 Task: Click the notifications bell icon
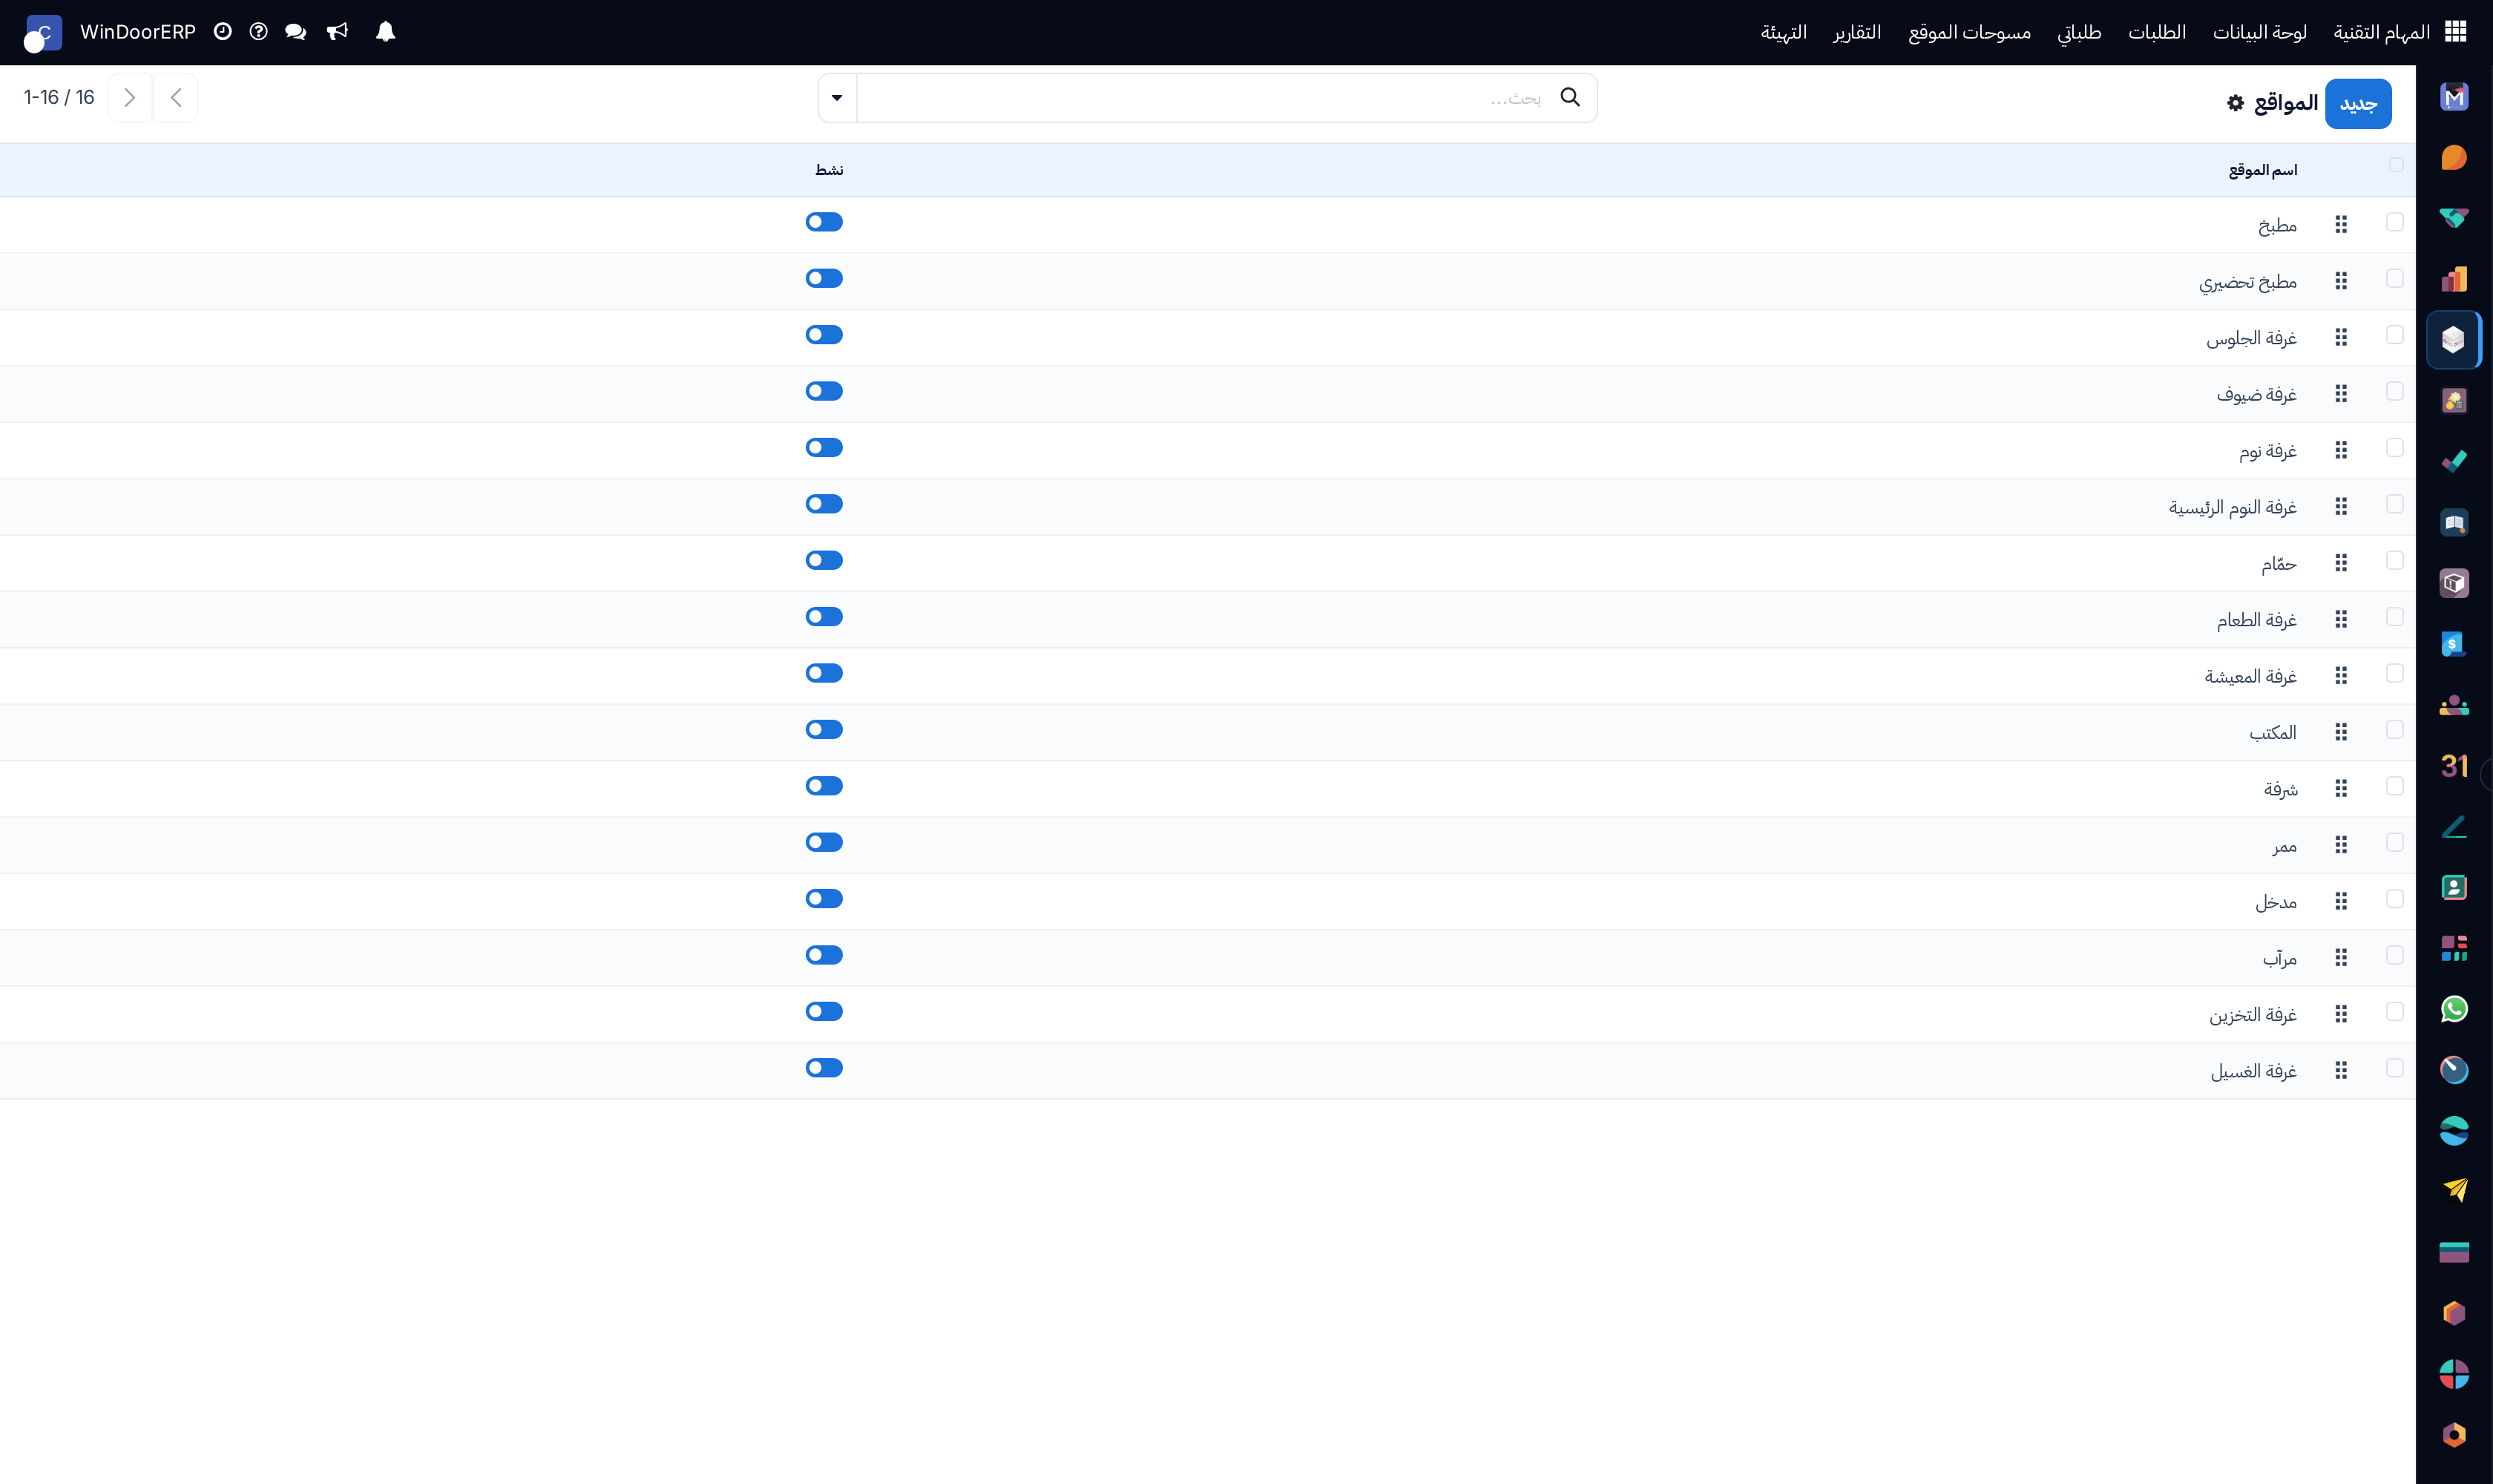point(385,32)
